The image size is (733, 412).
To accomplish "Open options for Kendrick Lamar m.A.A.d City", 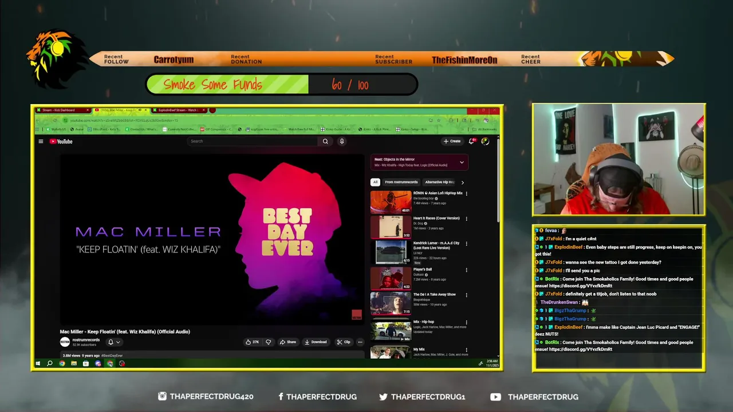I will pyautogui.click(x=466, y=244).
